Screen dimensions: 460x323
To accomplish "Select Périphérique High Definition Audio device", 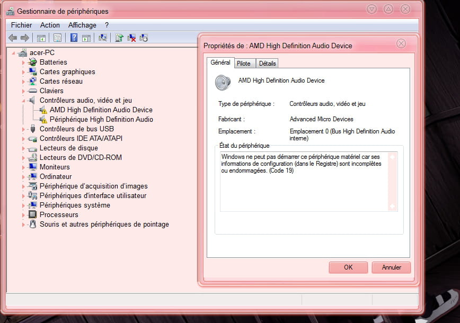I will pyautogui.click(x=101, y=120).
